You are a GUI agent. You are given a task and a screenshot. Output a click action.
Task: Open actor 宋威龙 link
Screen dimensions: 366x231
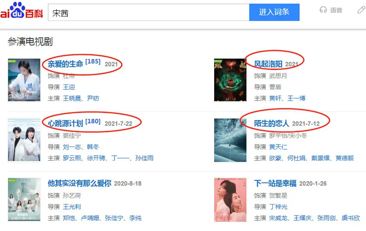(278, 218)
